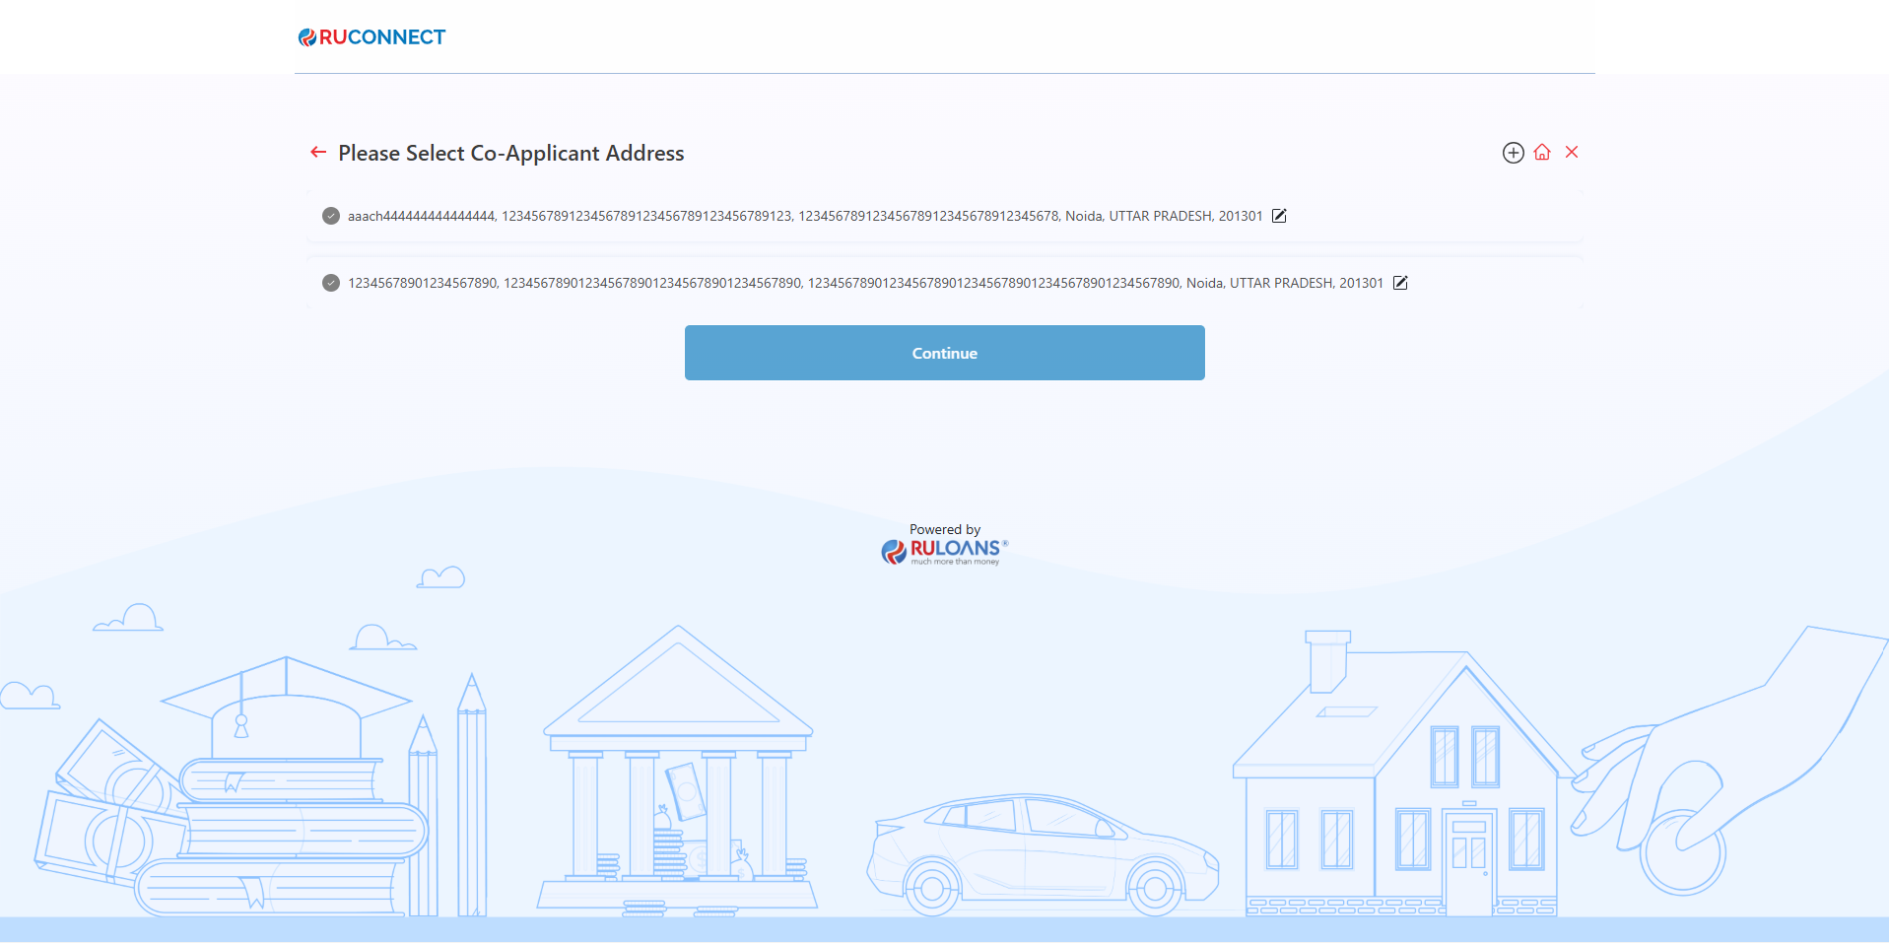Edit the aaach444 address with pencil icon
1889x943 pixels.
click(1279, 216)
